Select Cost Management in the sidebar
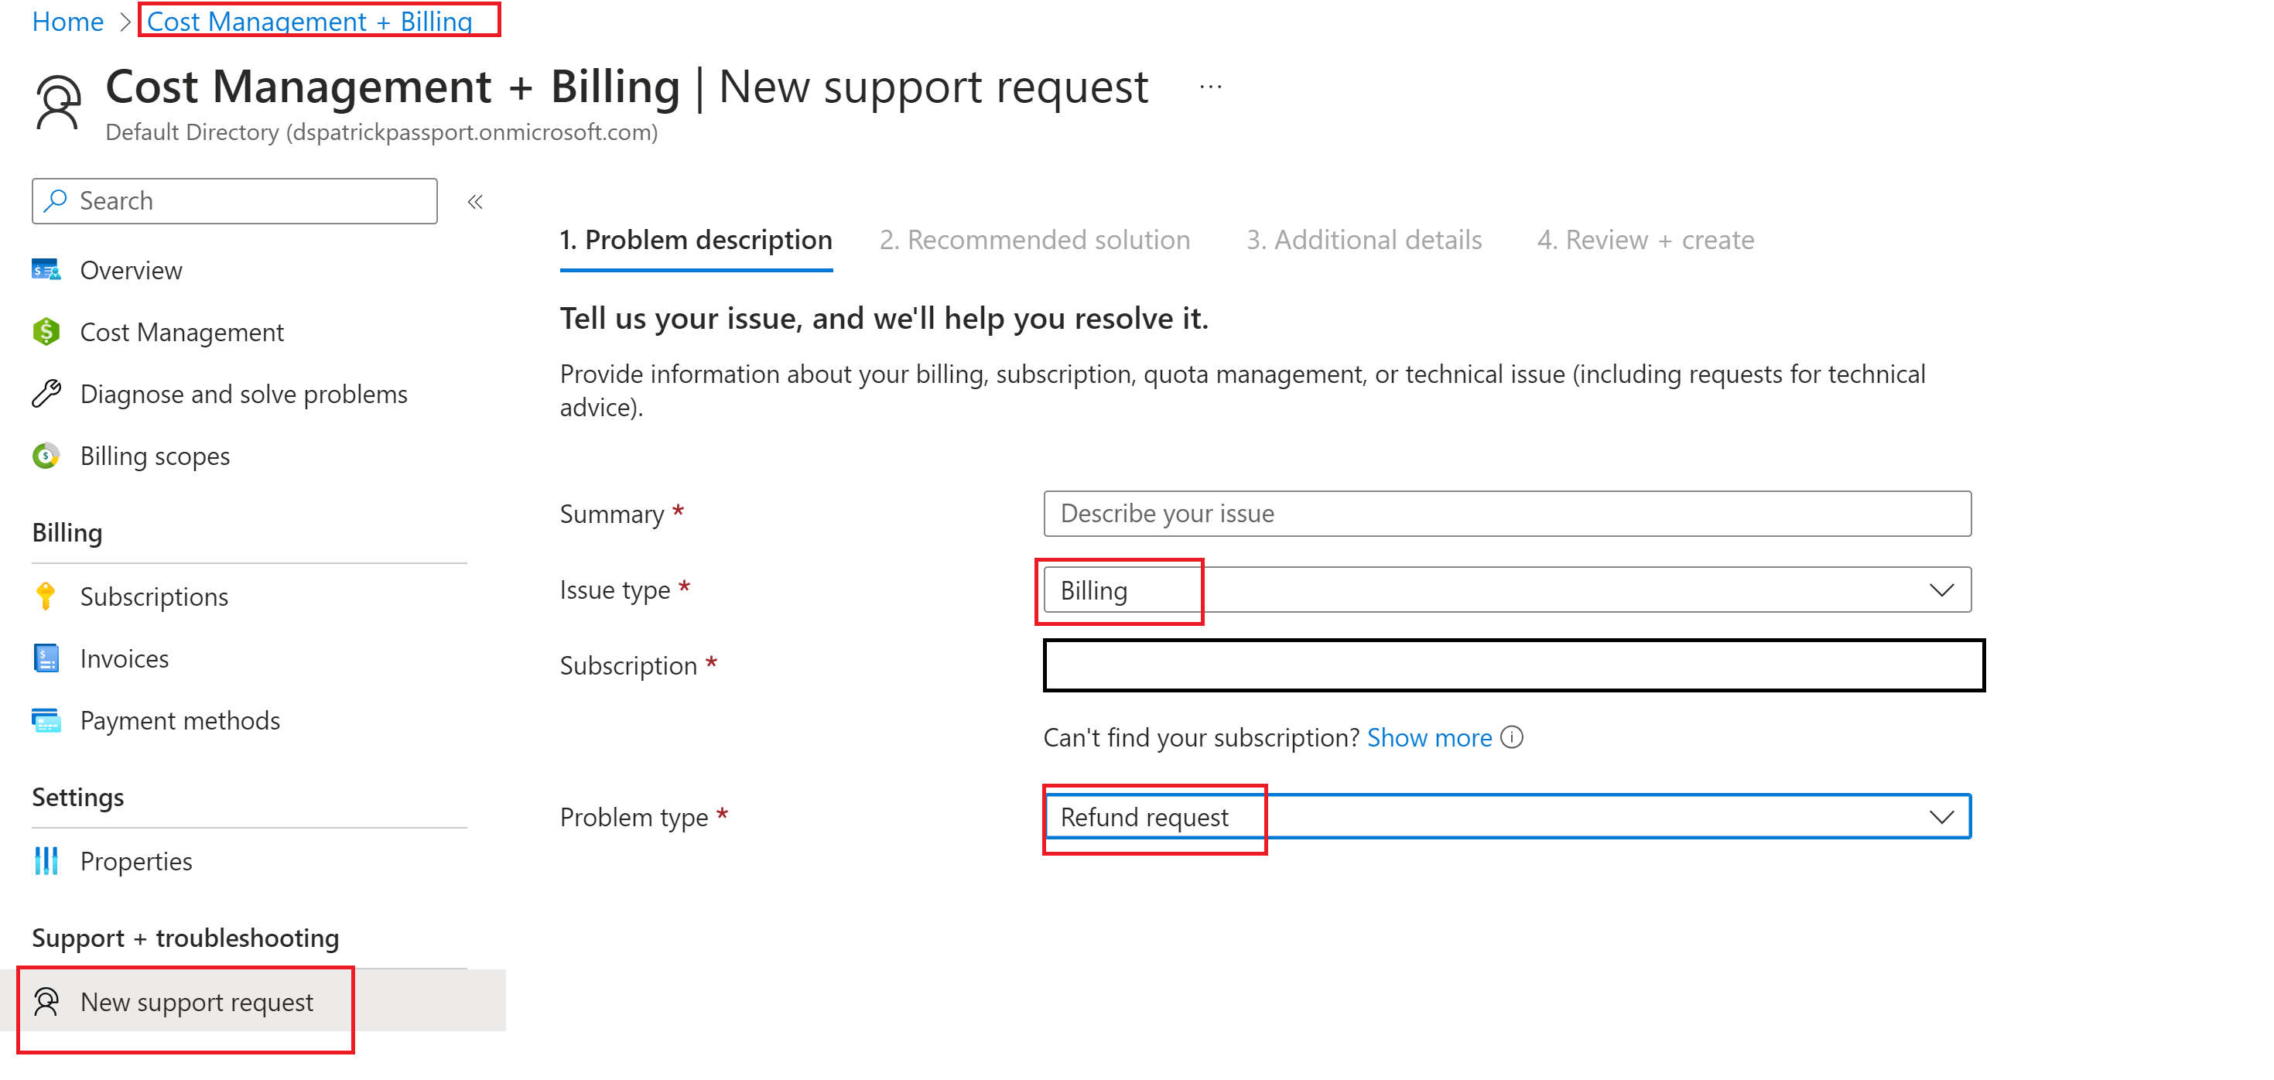This screenshot has height=1080, width=2274. [182, 332]
